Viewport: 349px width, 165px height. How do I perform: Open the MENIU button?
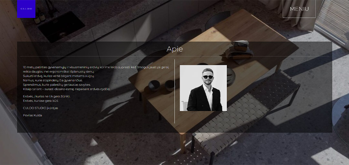point(299,9)
